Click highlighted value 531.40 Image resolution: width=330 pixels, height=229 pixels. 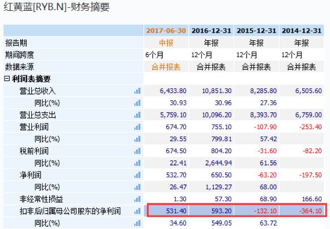(x=176, y=211)
